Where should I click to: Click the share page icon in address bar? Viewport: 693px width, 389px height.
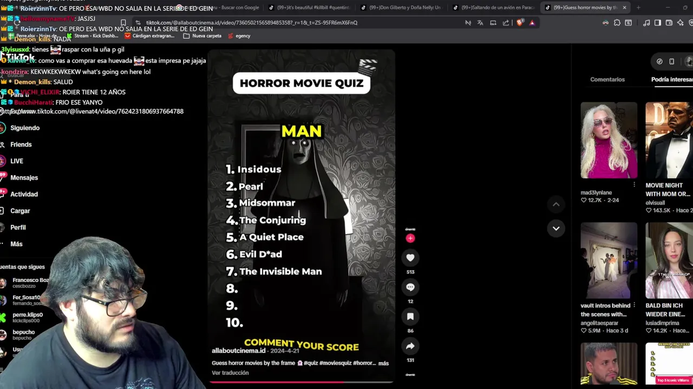[506, 23]
